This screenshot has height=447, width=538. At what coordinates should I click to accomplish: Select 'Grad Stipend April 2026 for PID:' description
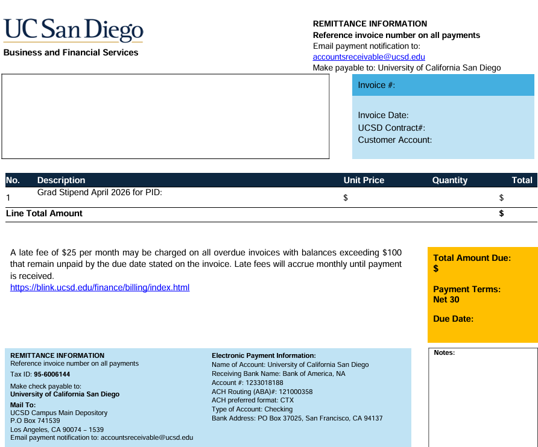tap(100, 192)
